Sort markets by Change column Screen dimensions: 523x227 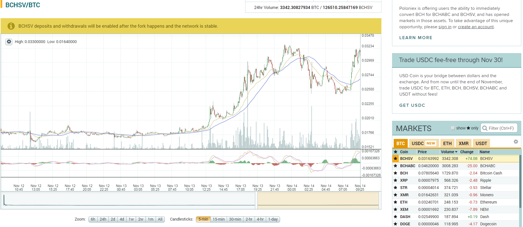pos(467,152)
